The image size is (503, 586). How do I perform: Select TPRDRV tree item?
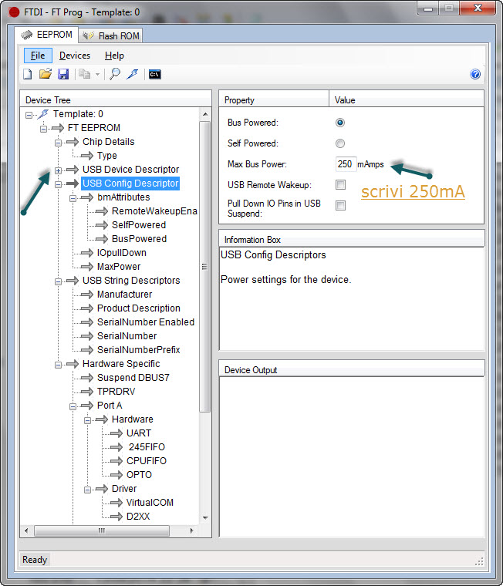coord(116,391)
